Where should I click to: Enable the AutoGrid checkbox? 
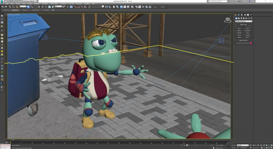tap(239, 26)
